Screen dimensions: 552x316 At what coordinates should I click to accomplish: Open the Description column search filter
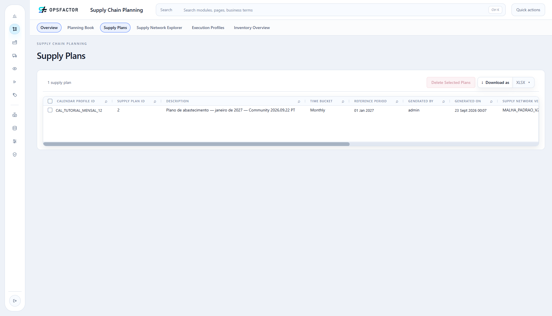point(299,101)
